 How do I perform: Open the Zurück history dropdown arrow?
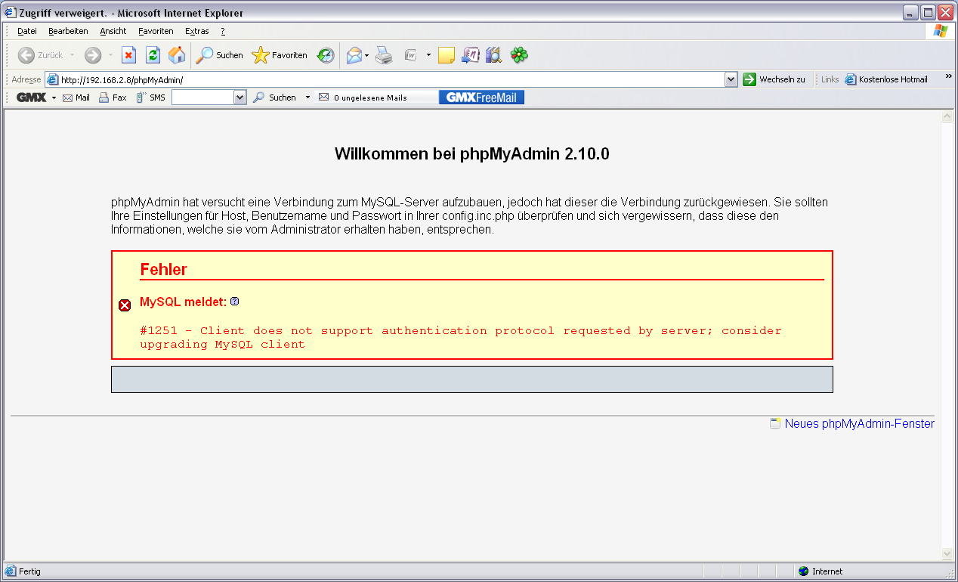(72, 55)
